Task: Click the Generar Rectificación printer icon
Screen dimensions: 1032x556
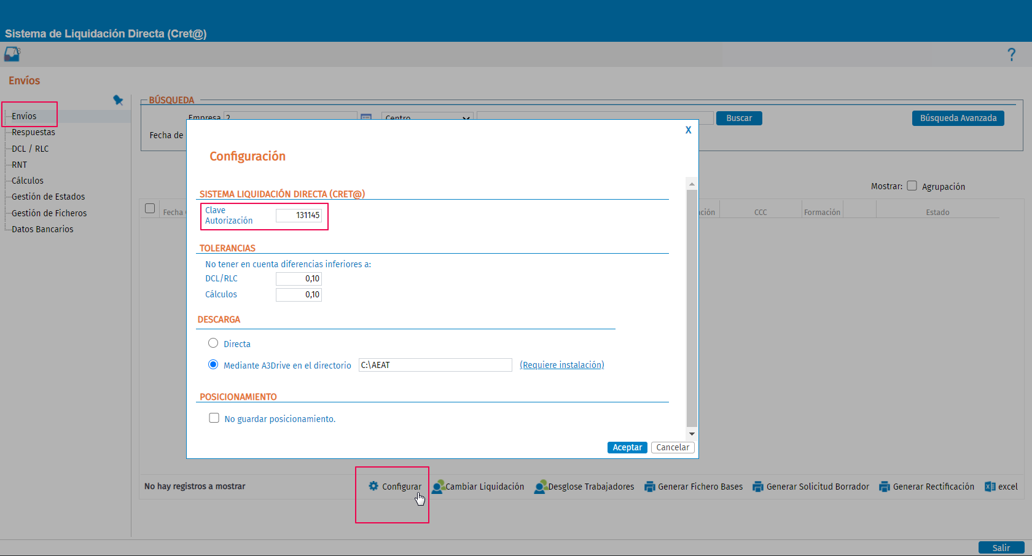Action: pos(885,487)
